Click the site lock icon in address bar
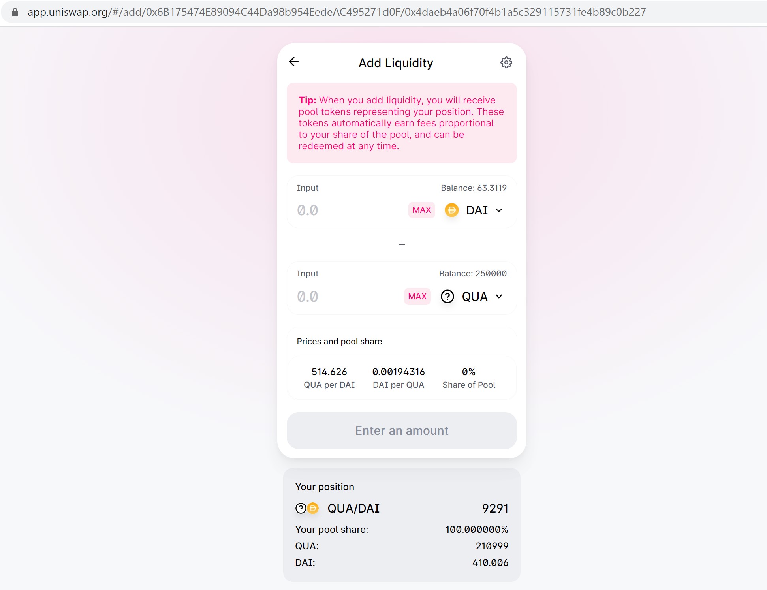This screenshot has width=767, height=590. [15, 12]
